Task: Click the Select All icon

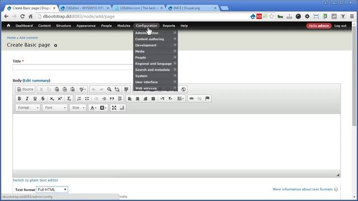Action: tap(126, 89)
